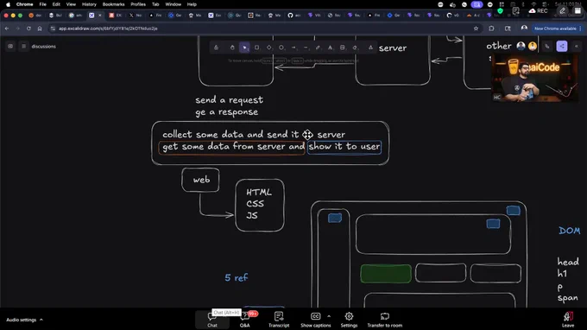Click the first collaborator avatar

(521, 46)
